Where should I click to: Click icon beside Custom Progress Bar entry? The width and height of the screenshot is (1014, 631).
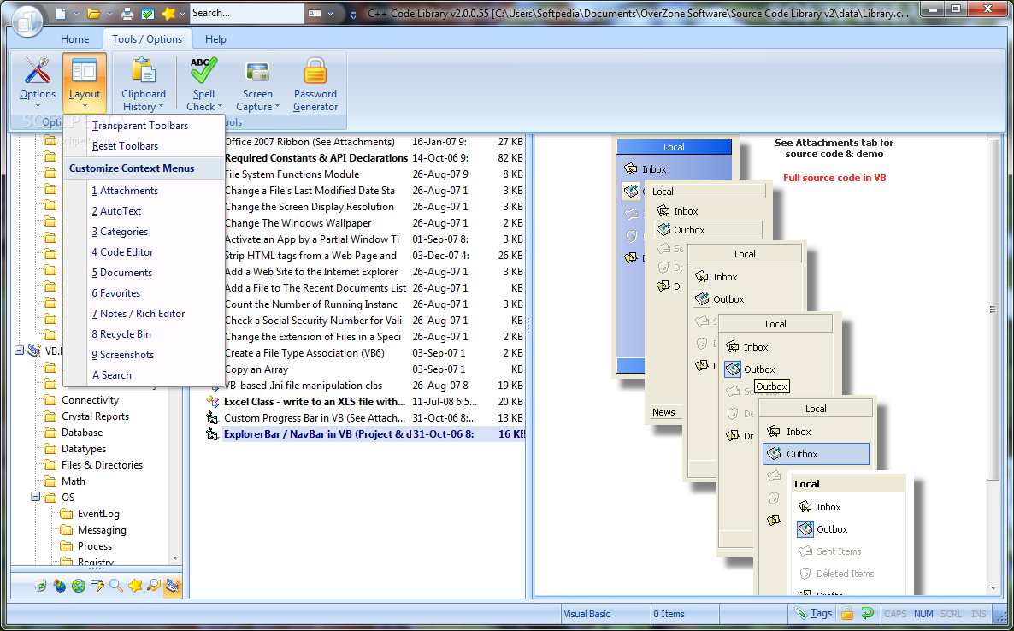coord(212,417)
